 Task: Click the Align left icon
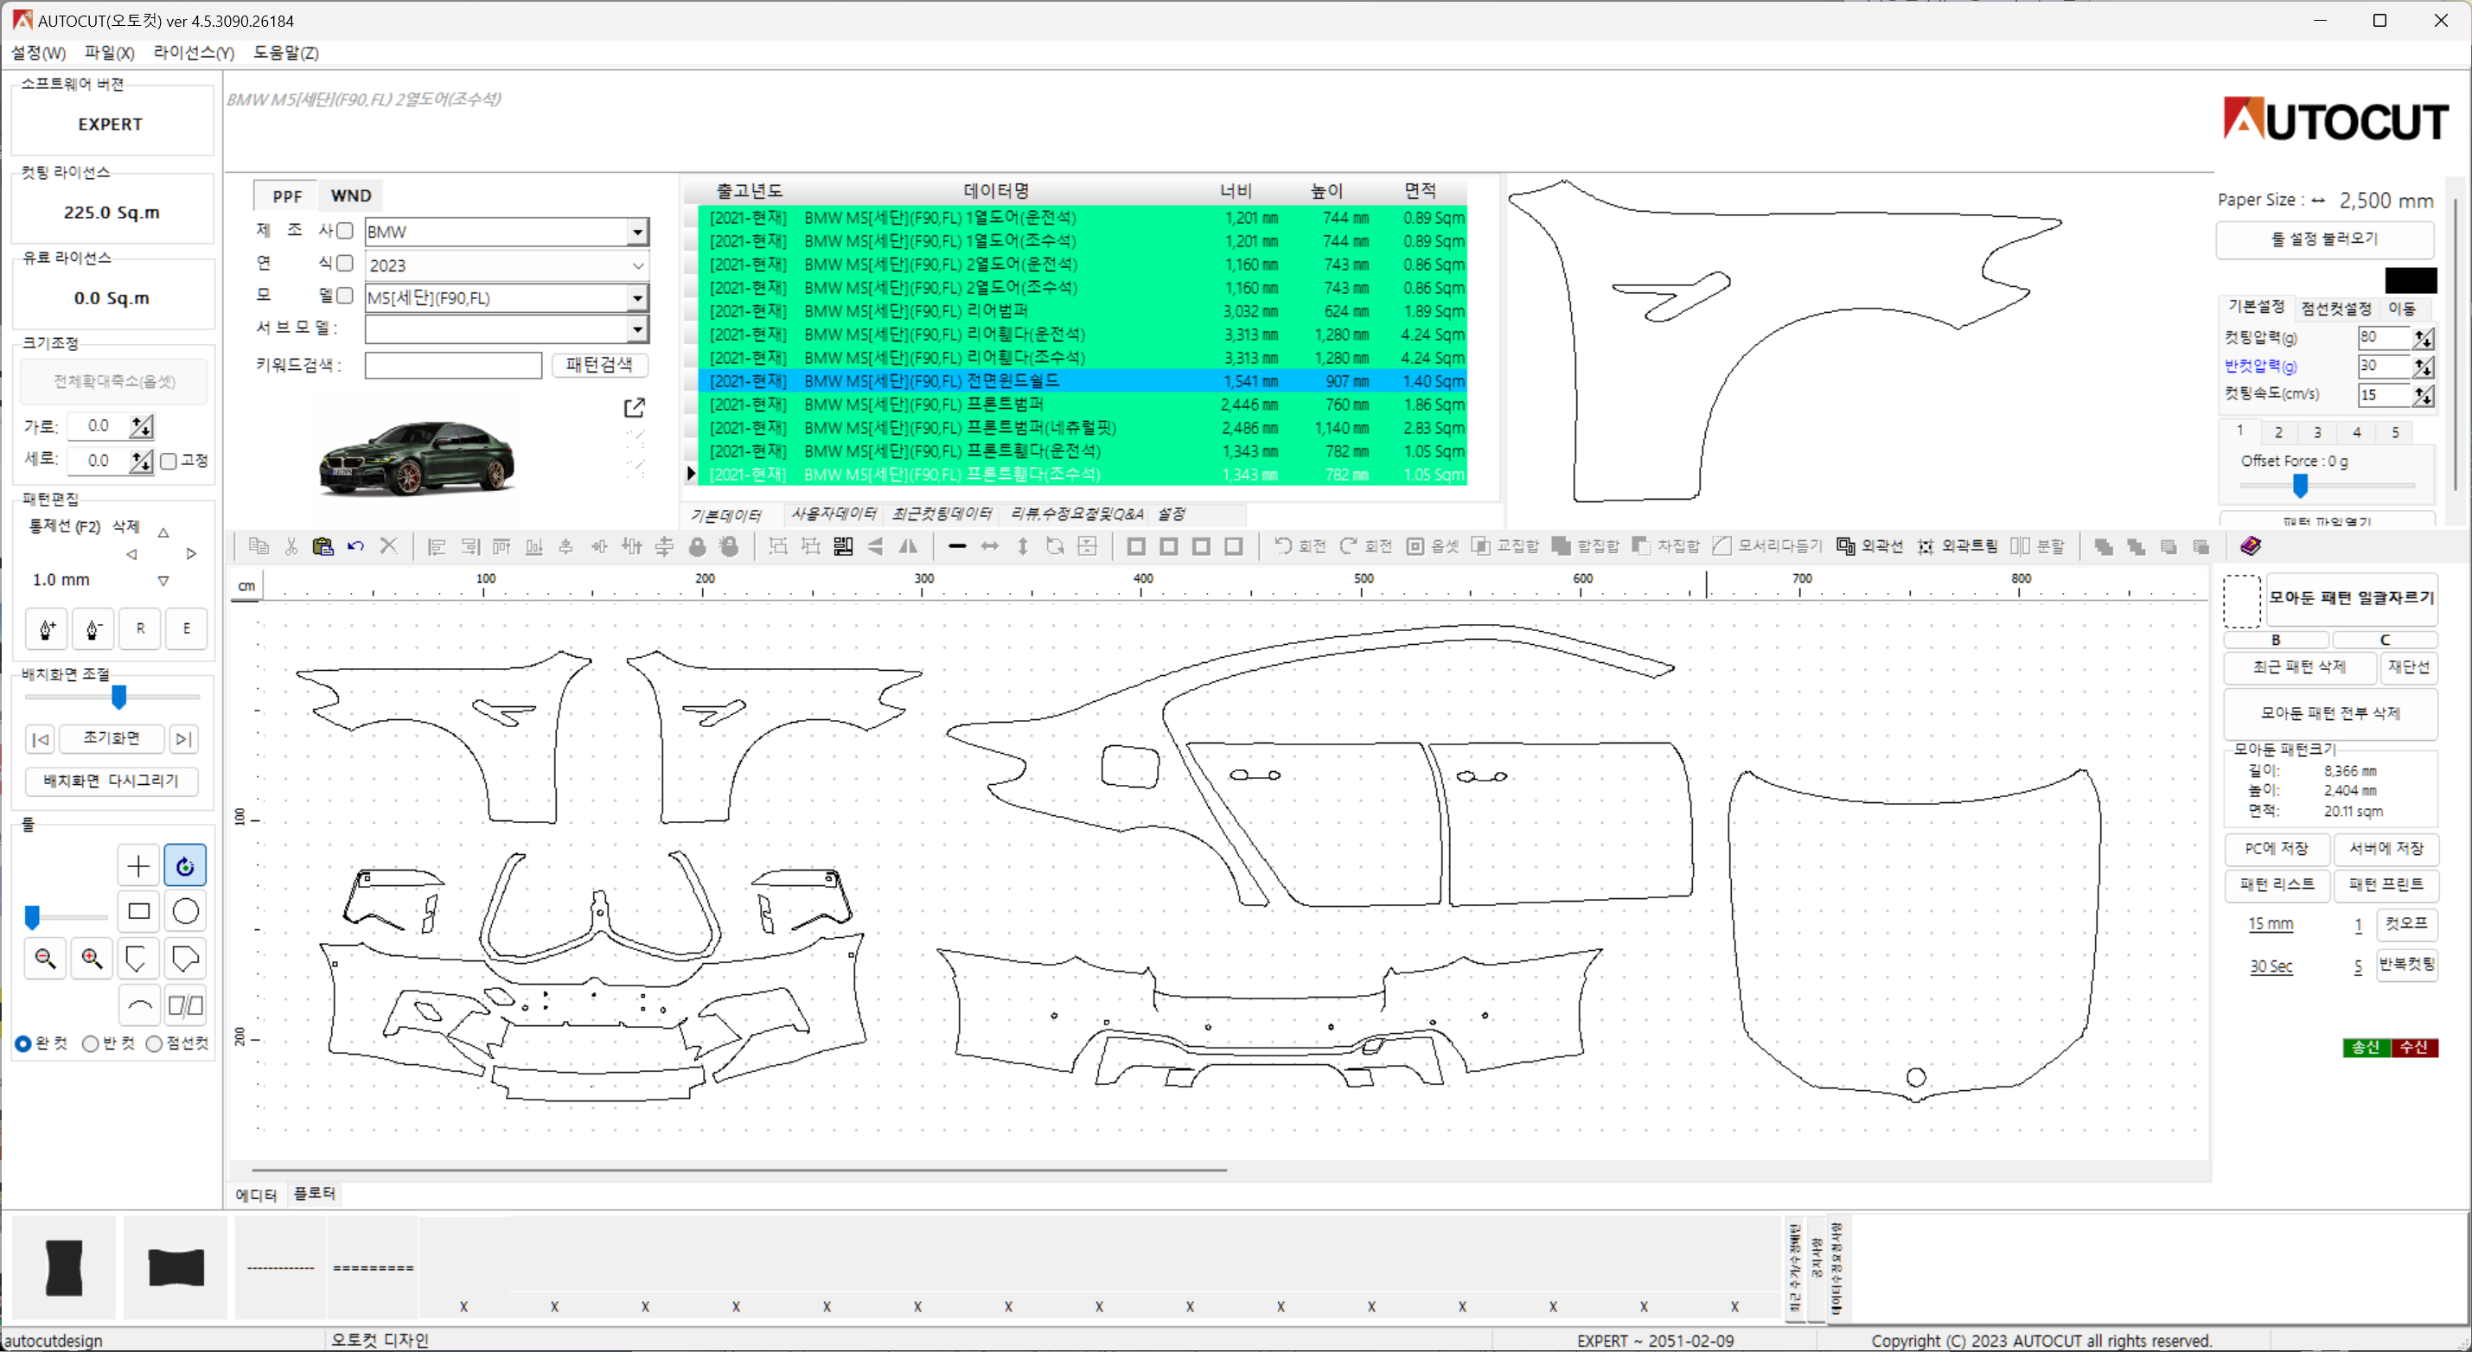[x=437, y=546]
